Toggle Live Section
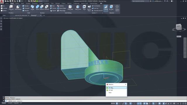 [96, 6]
